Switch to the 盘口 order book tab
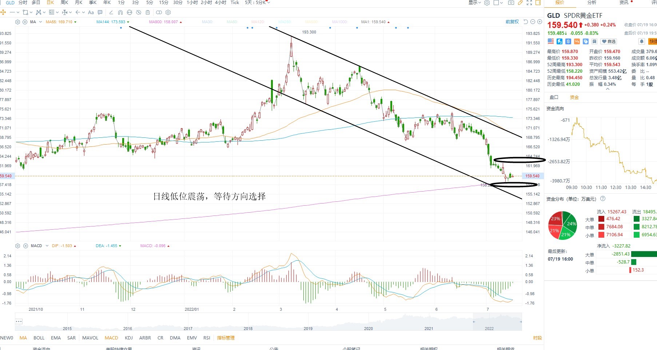 (554, 97)
